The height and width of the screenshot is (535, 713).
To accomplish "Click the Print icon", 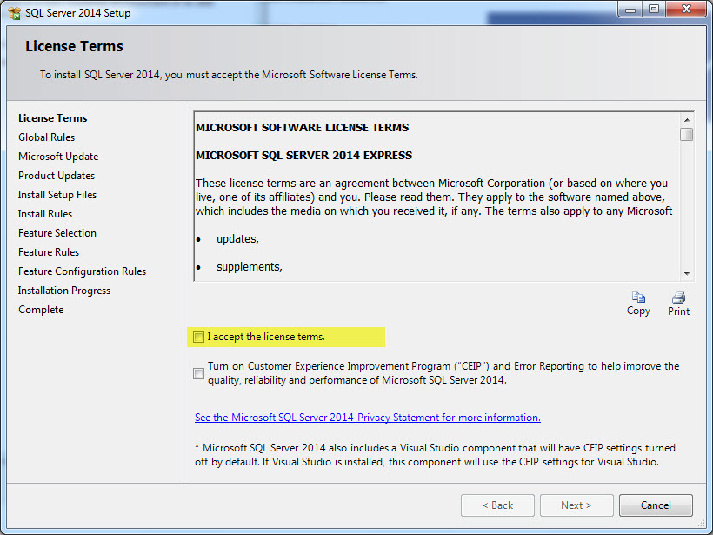I will click(678, 298).
